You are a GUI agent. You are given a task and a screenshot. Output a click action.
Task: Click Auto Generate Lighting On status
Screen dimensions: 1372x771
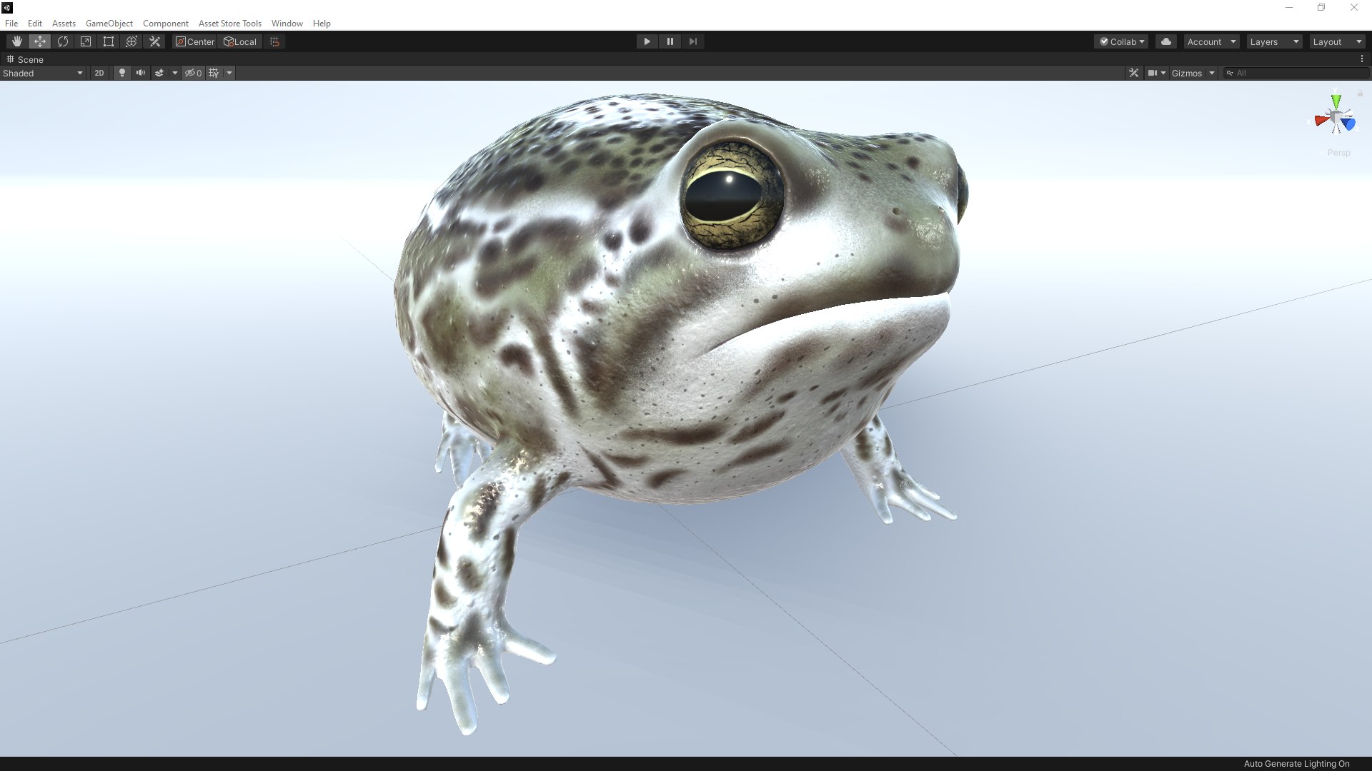point(1296,764)
